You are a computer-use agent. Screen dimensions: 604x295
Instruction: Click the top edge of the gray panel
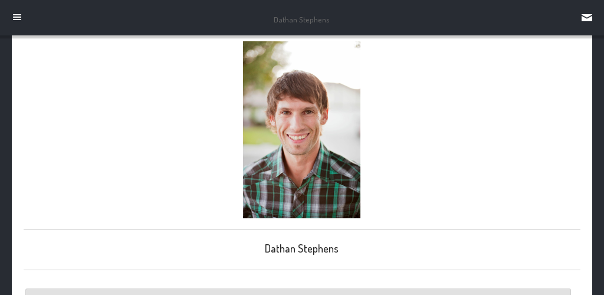[298, 289]
